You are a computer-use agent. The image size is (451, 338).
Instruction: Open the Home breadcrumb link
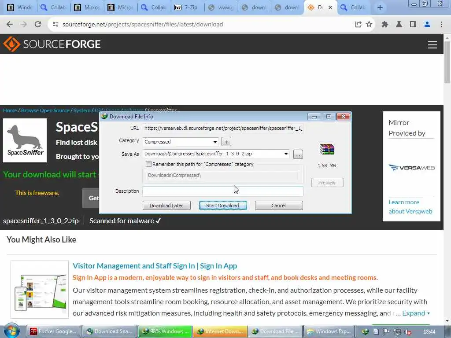click(10, 110)
